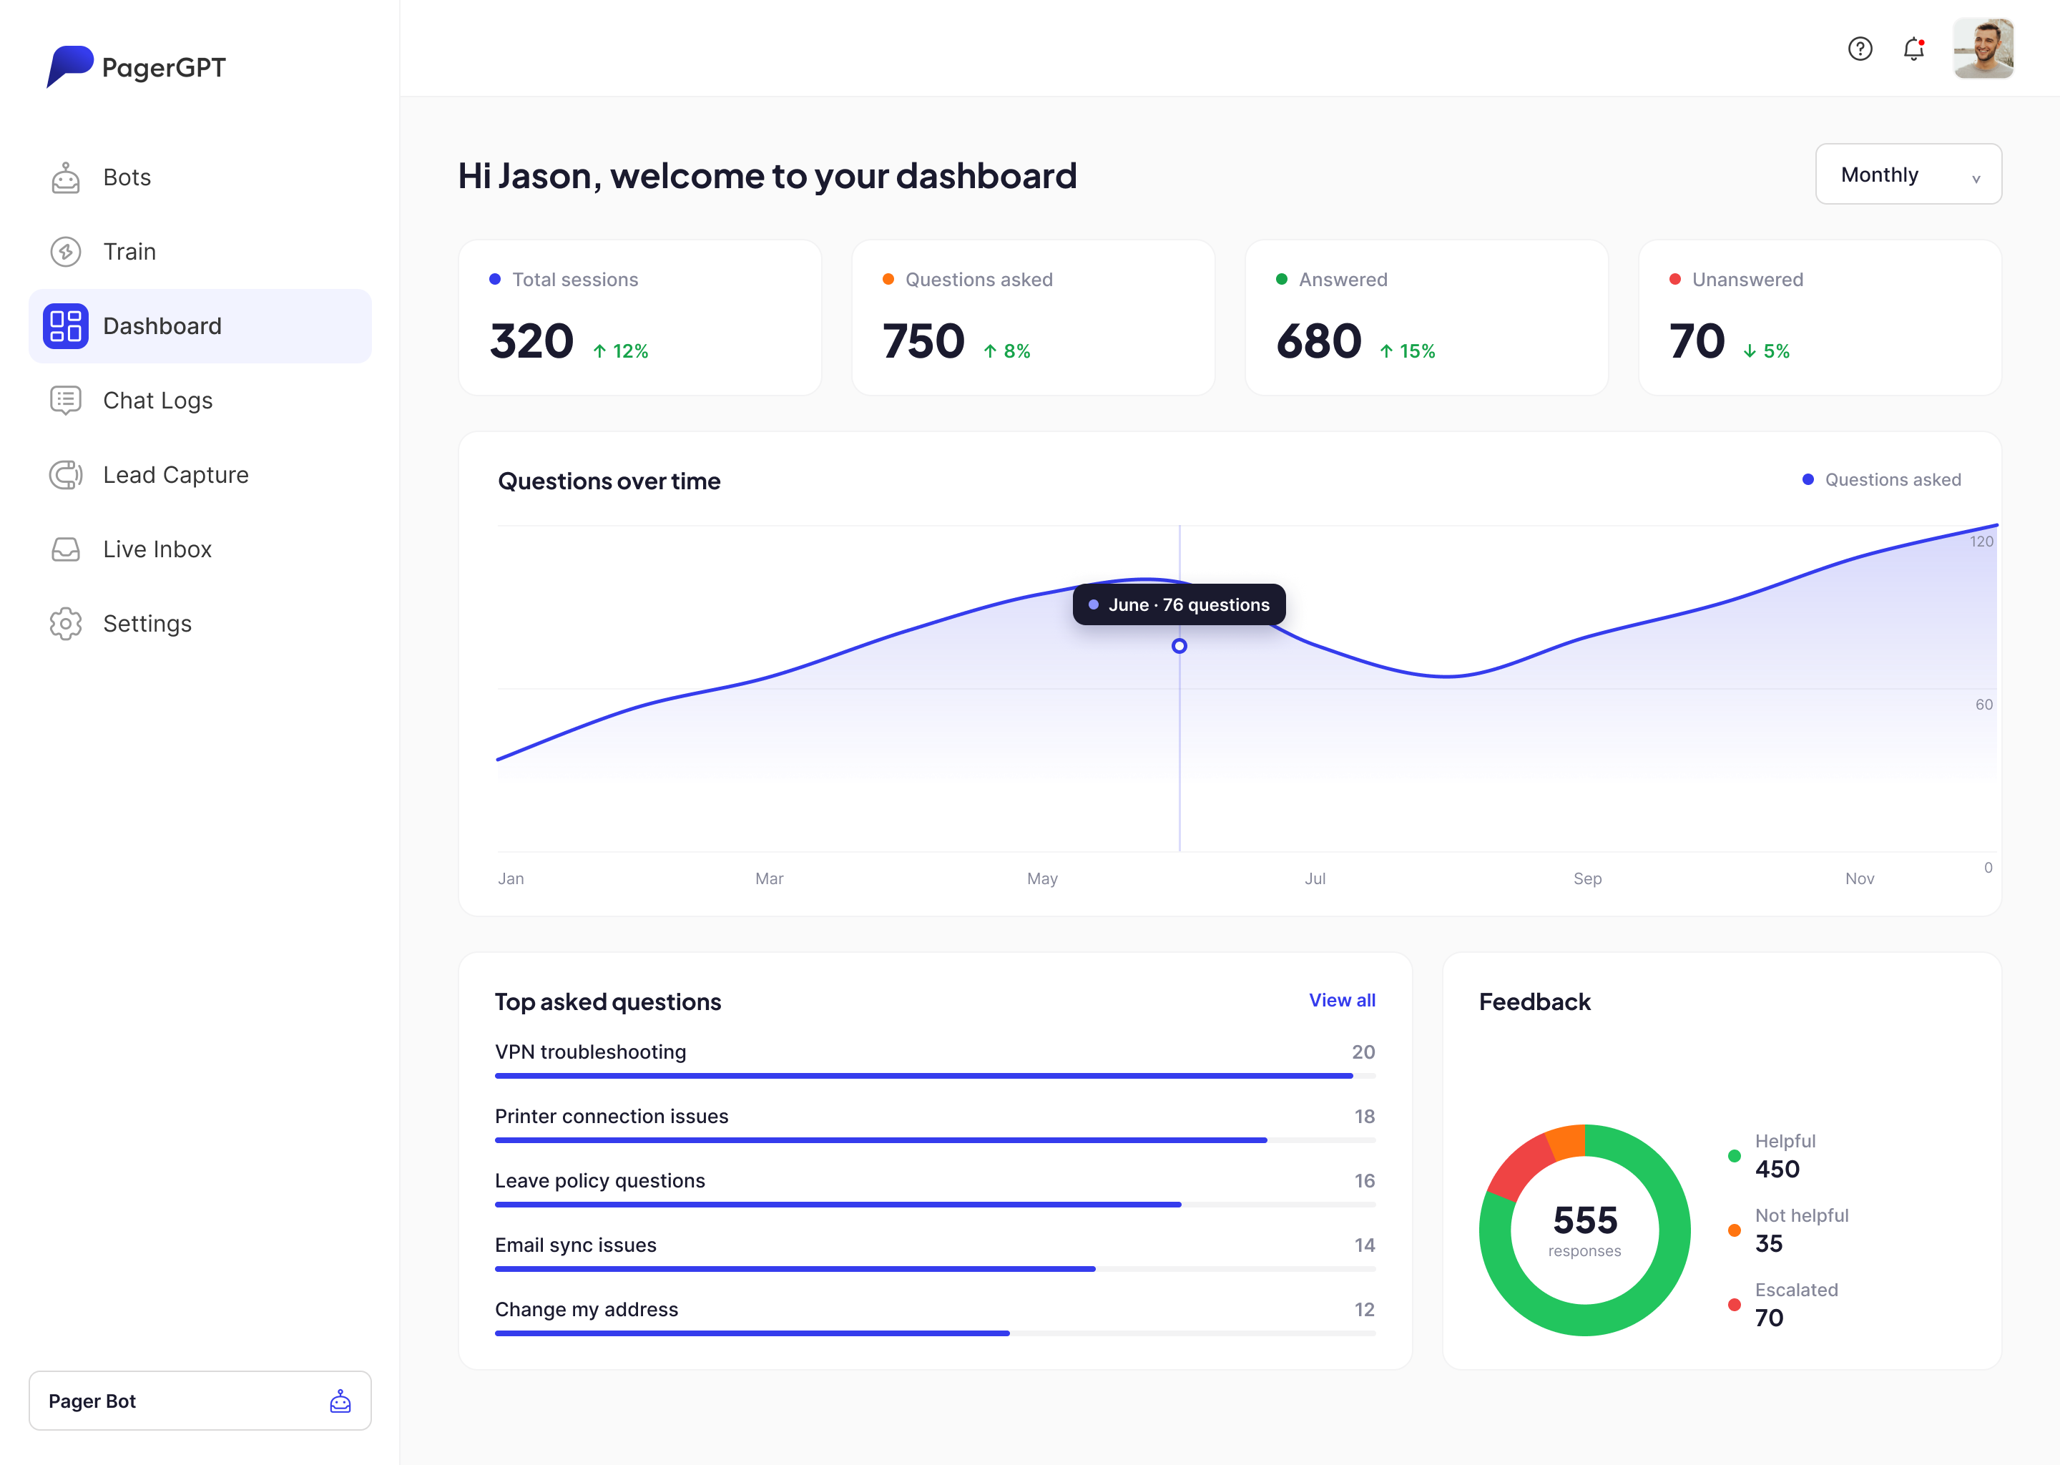This screenshot has height=1465, width=2060.
Task: Click the PagerGPT logo icon
Action: tap(69, 67)
